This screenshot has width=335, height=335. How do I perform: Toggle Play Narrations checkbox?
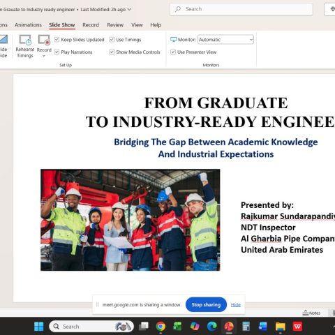[57, 52]
